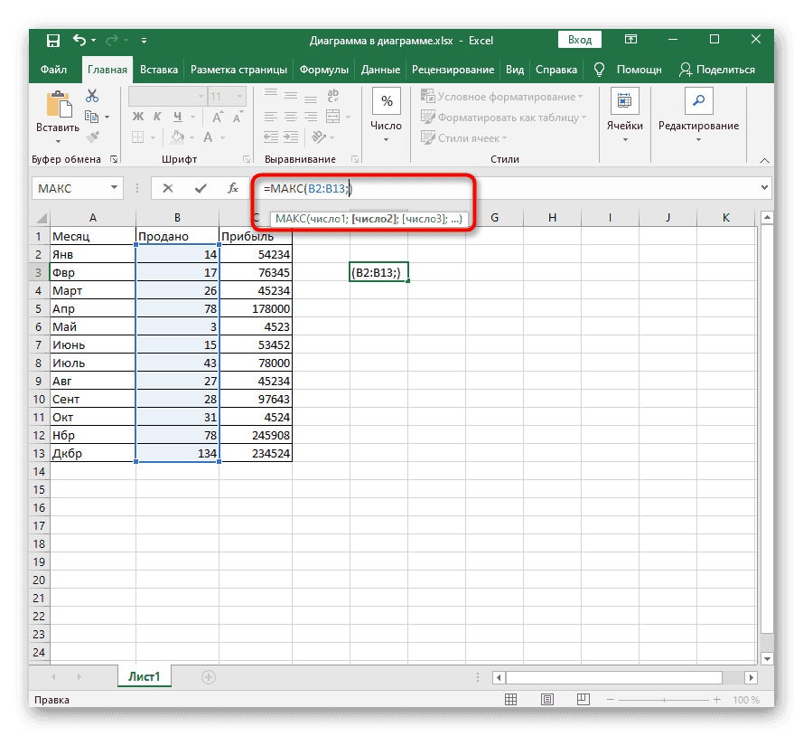The height and width of the screenshot is (736, 803).
Task: Open the Формулы ribbon tab
Action: [324, 70]
